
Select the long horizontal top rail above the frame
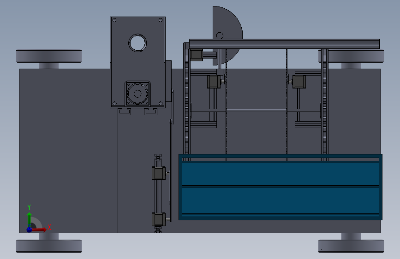[285, 44]
